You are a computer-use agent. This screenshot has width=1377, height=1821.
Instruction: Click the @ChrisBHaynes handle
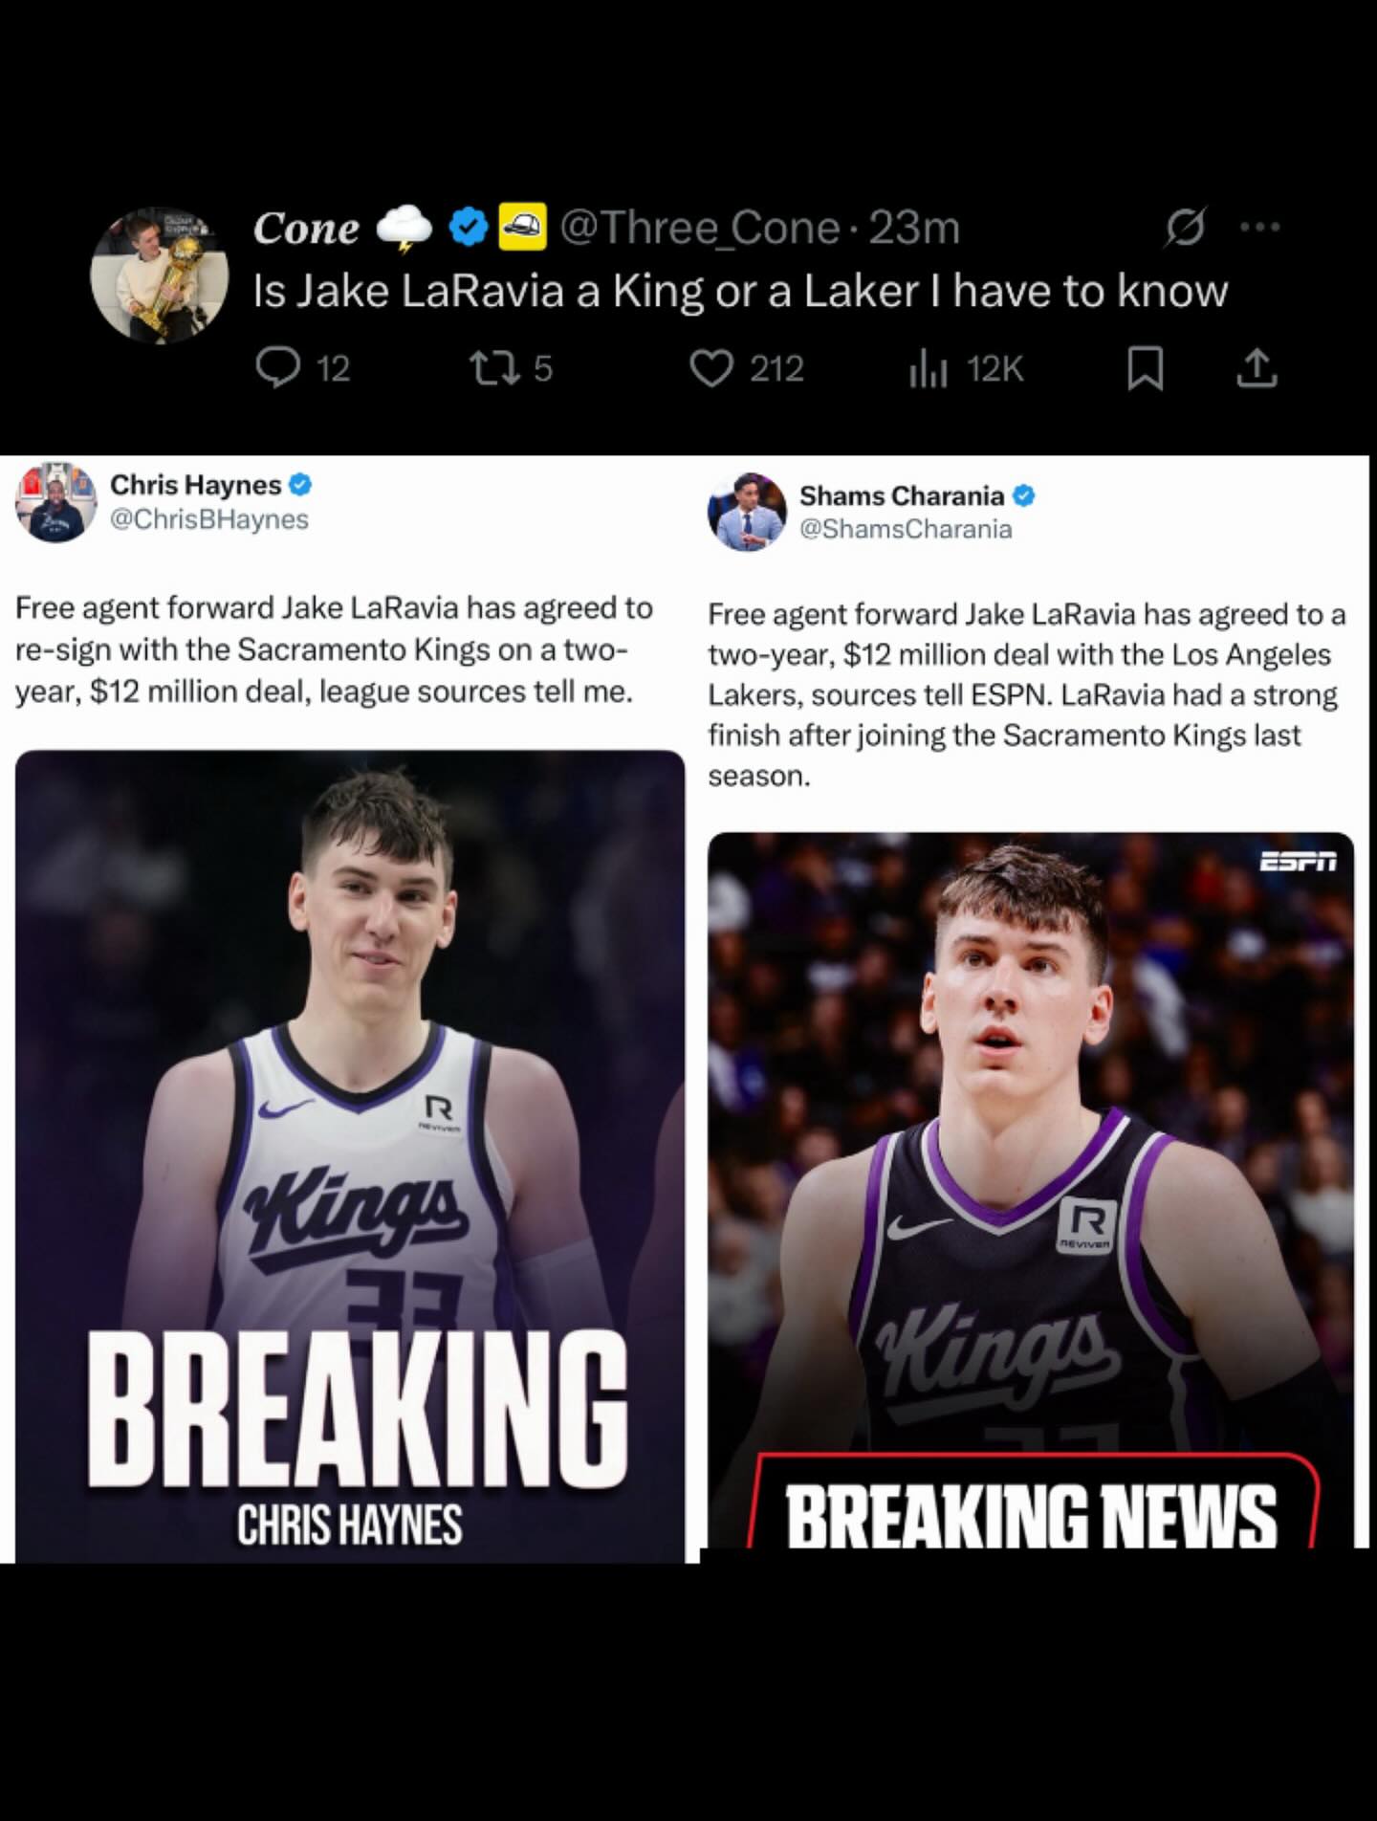coord(209,519)
